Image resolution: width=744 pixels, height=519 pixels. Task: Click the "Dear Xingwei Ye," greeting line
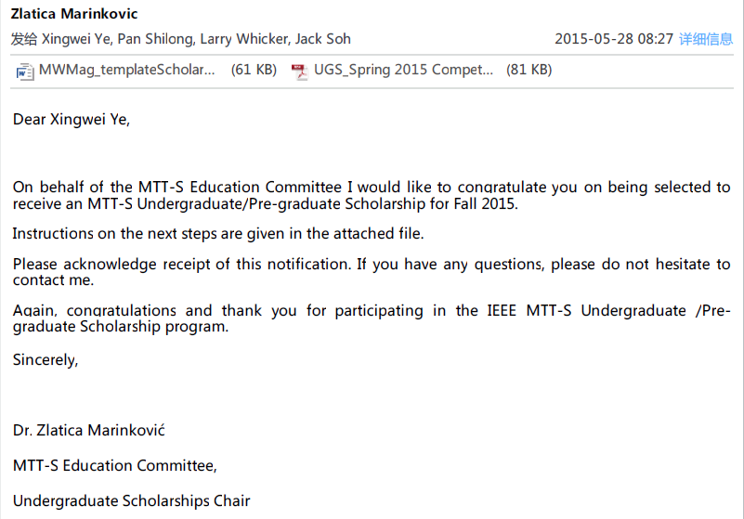[72, 120]
